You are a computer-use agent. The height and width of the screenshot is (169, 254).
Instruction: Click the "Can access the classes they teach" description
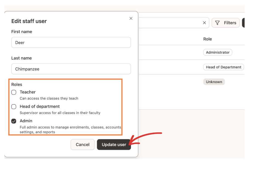coord(49,98)
